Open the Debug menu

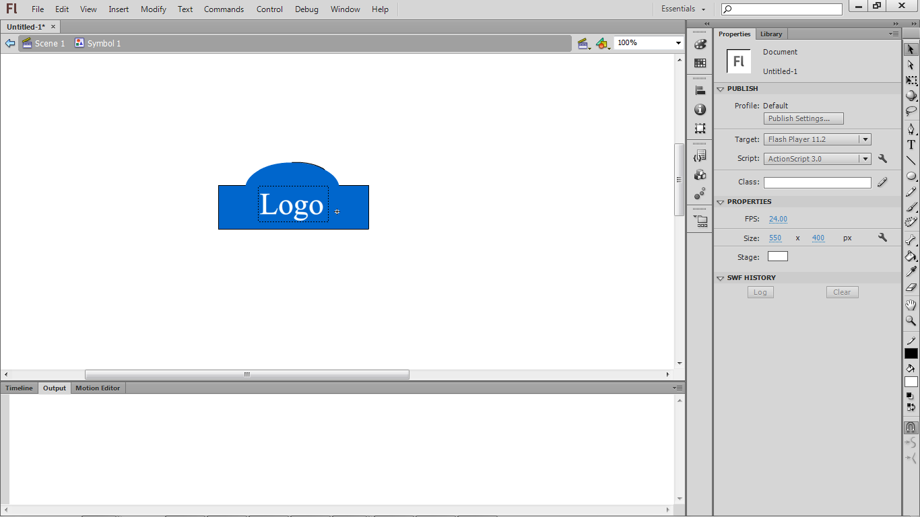click(306, 9)
